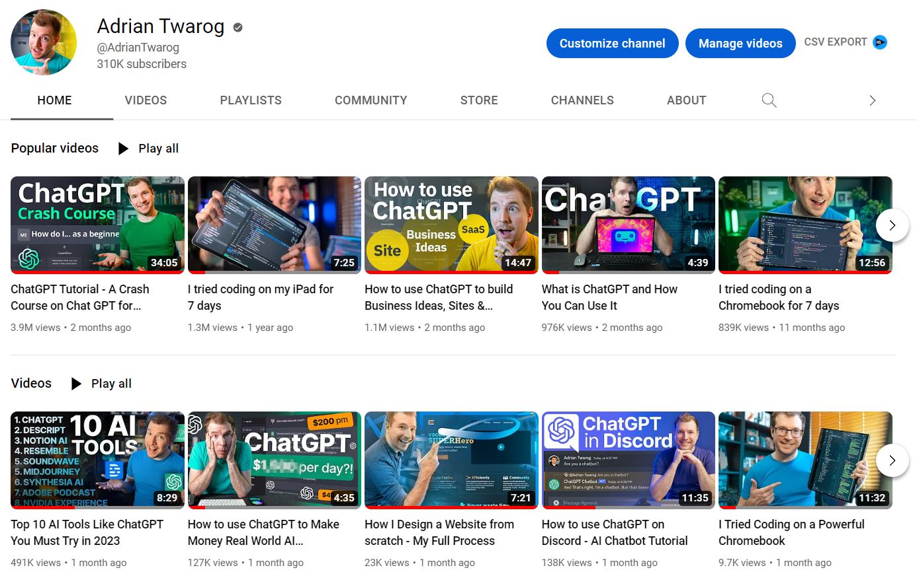This screenshot has height=574, width=917.
Task: Open the PLAYLISTS tab
Action: point(251,100)
